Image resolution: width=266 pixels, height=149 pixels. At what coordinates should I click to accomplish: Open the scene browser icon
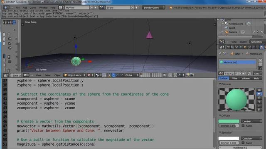click(x=102, y=7)
